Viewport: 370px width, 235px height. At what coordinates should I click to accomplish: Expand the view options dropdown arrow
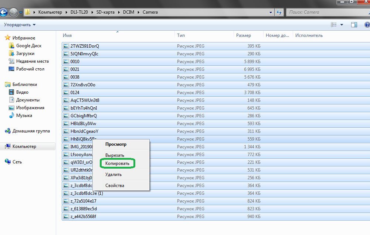tap(342, 25)
